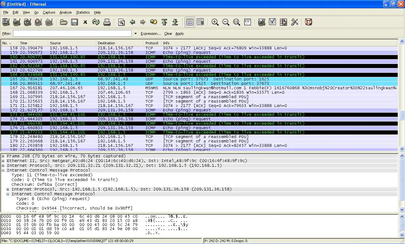Viewport: 405px width, 244px height.
Task: Click the Expression... button
Action: tap(151, 34)
